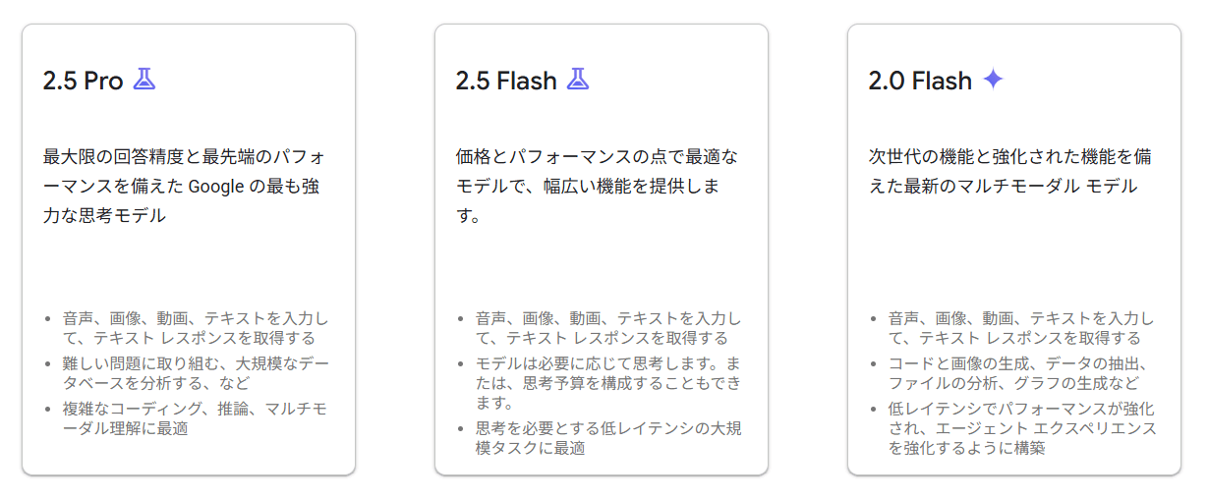Click 2.5 Pro bullet about 難しい問題に取り組む
Screen dimensions: 1208x497
(x=196, y=373)
